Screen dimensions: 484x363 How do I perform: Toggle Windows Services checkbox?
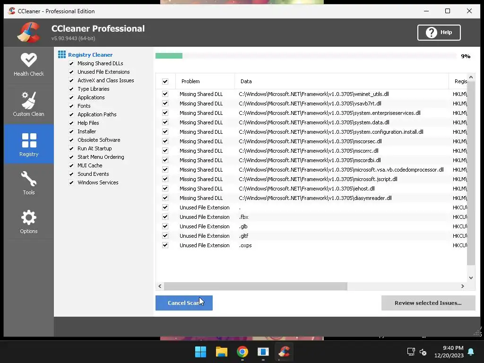pos(71,182)
